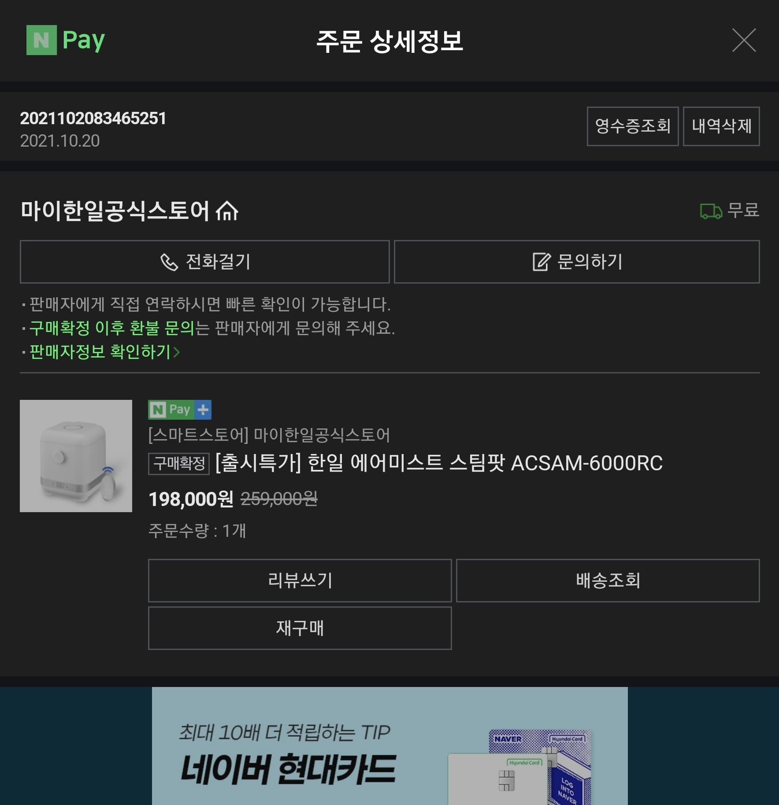
Task: Click the free delivery truck icon
Action: click(x=711, y=211)
